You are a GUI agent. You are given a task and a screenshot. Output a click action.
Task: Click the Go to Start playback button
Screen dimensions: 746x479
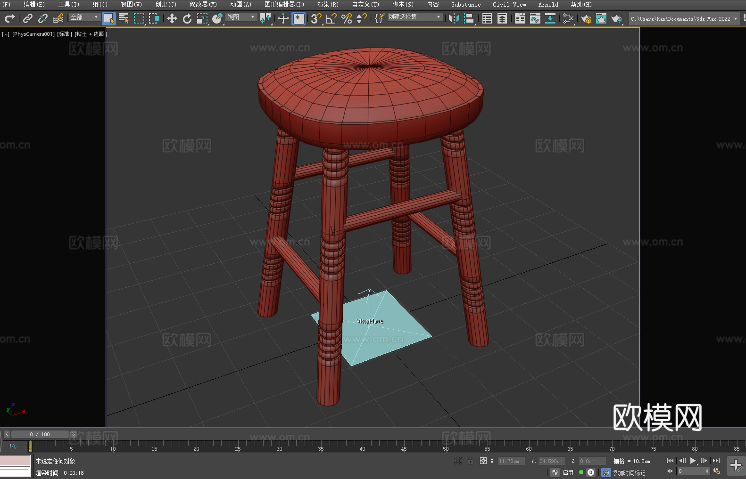click(x=670, y=461)
